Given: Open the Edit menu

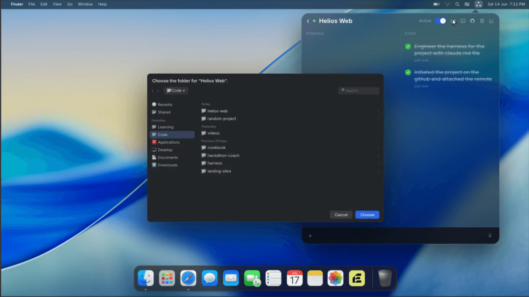Looking at the screenshot, I should tap(44, 4).
